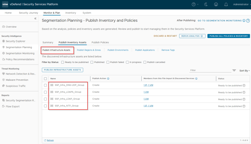Open 1 VM members link for SSP_Infra_LDAP_Group
Image resolution: width=251 pixels, height=144 pixels.
(146, 99)
